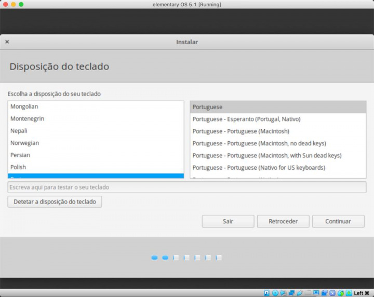
Task: Select the plain Portuguese layout variant
Action: pyautogui.click(x=207, y=107)
